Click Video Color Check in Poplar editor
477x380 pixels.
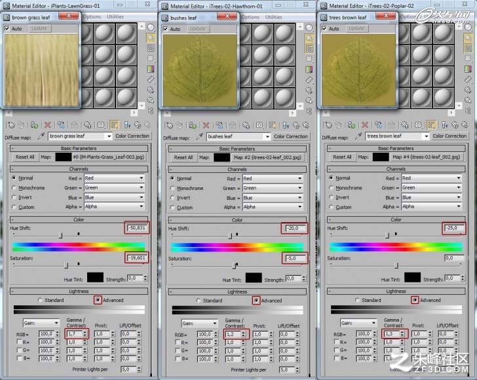pos(468,69)
